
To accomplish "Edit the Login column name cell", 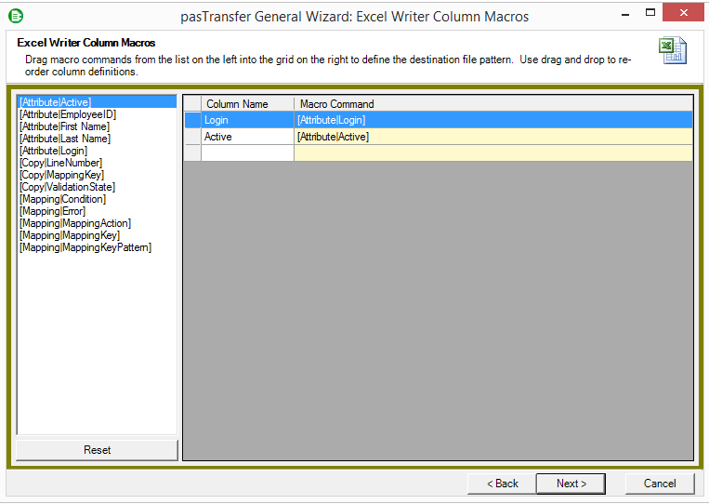I will (247, 120).
